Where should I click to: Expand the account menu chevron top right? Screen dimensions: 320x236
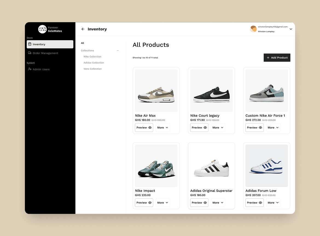(x=291, y=29)
